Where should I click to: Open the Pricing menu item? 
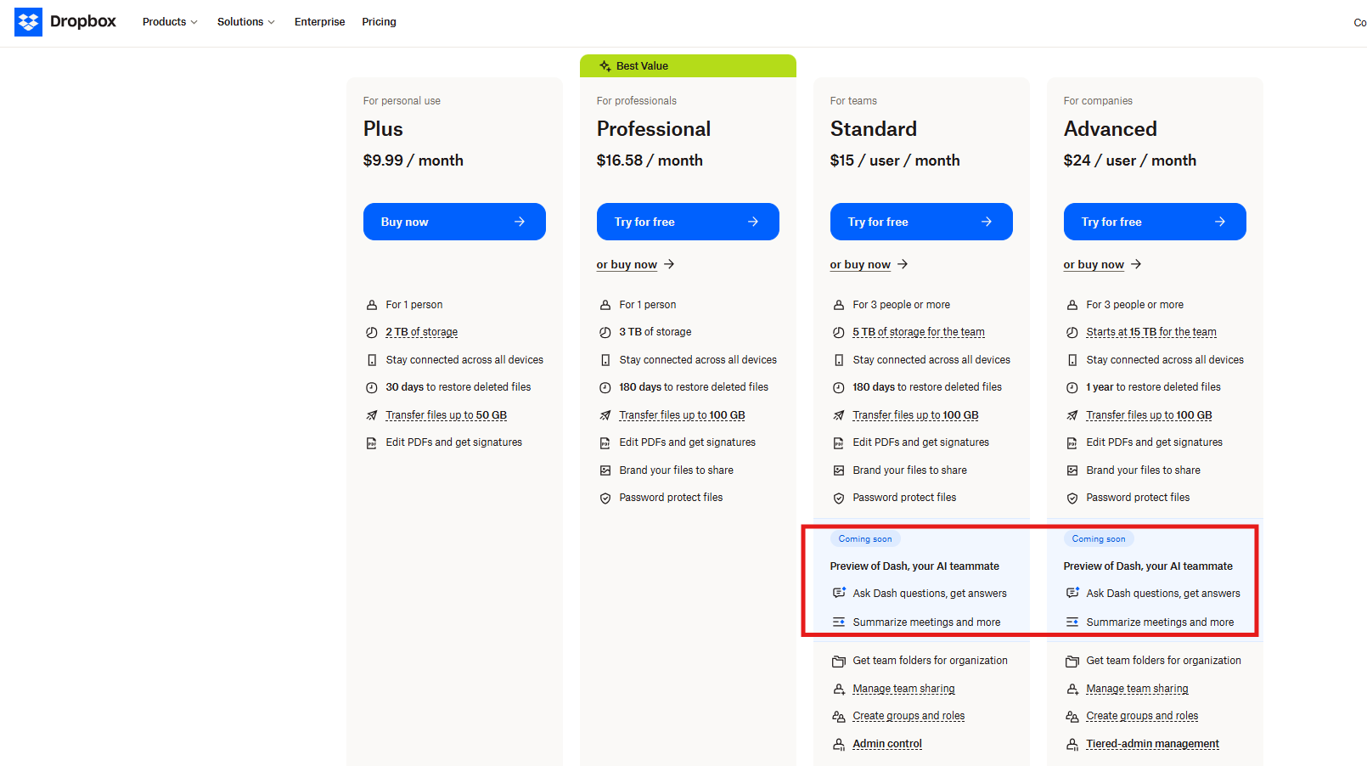click(x=379, y=22)
